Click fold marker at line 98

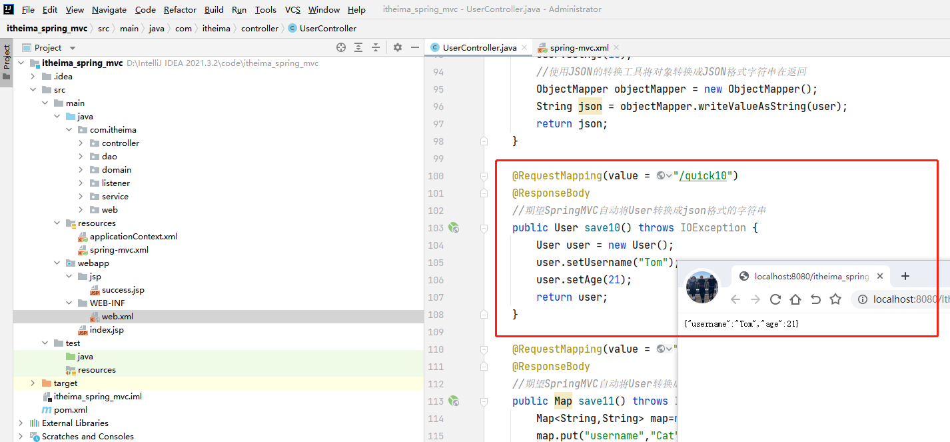click(484, 141)
